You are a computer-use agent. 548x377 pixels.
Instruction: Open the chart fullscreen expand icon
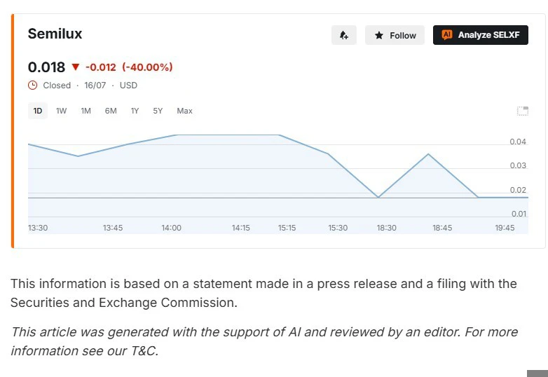523,111
